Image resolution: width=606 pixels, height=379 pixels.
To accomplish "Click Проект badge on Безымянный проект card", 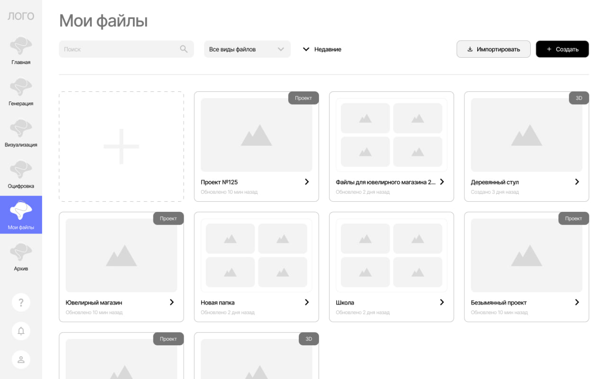I will point(574,218).
